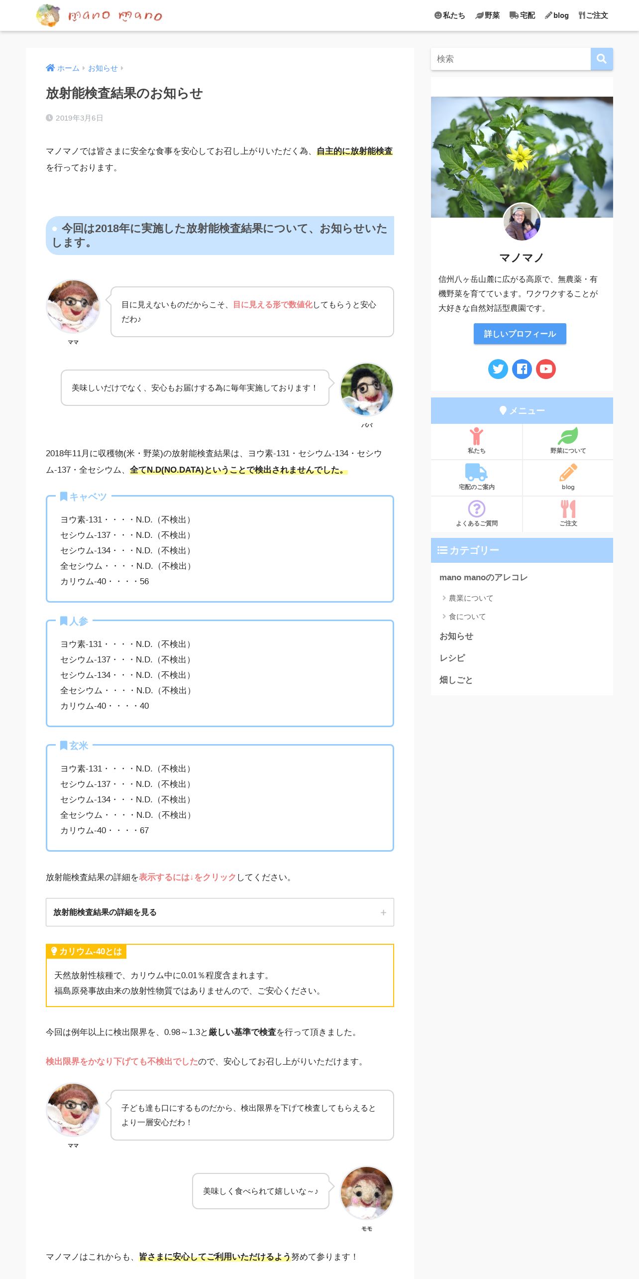639x1279 pixels.
Task: Click the mano mano site logo
Action: [100, 15]
